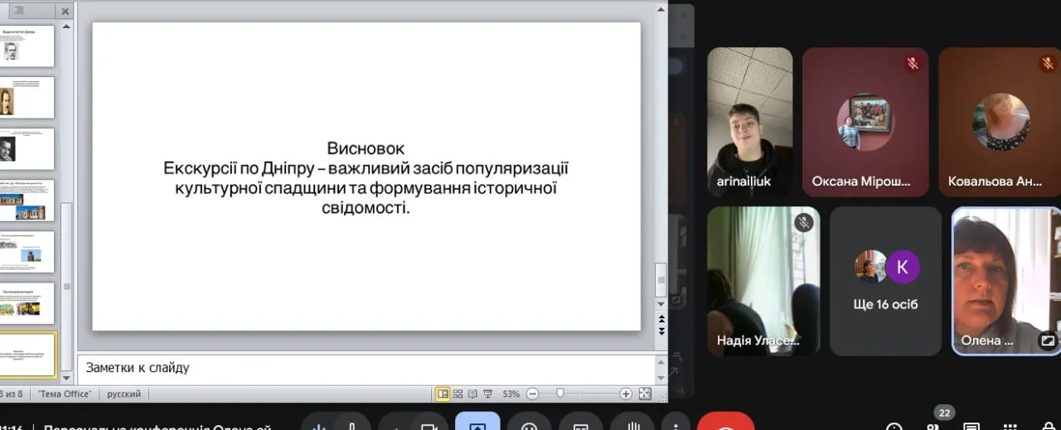This screenshot has height=430, width=1061.
Task: Click the zoom slider handle
Action: (561, 394)
